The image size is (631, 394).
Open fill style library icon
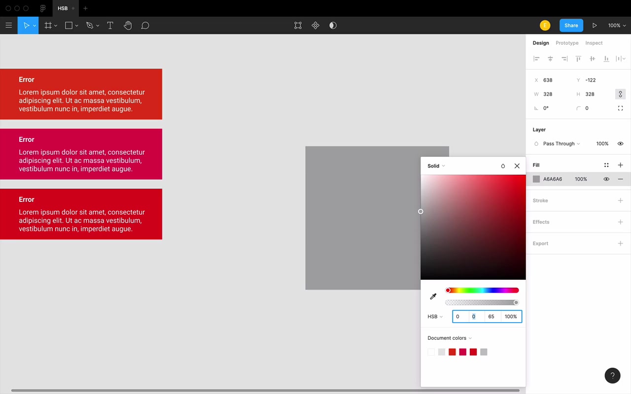coord(606,165)
